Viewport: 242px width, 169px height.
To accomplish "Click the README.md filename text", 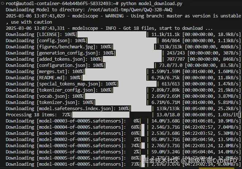I will click(51, 78).
